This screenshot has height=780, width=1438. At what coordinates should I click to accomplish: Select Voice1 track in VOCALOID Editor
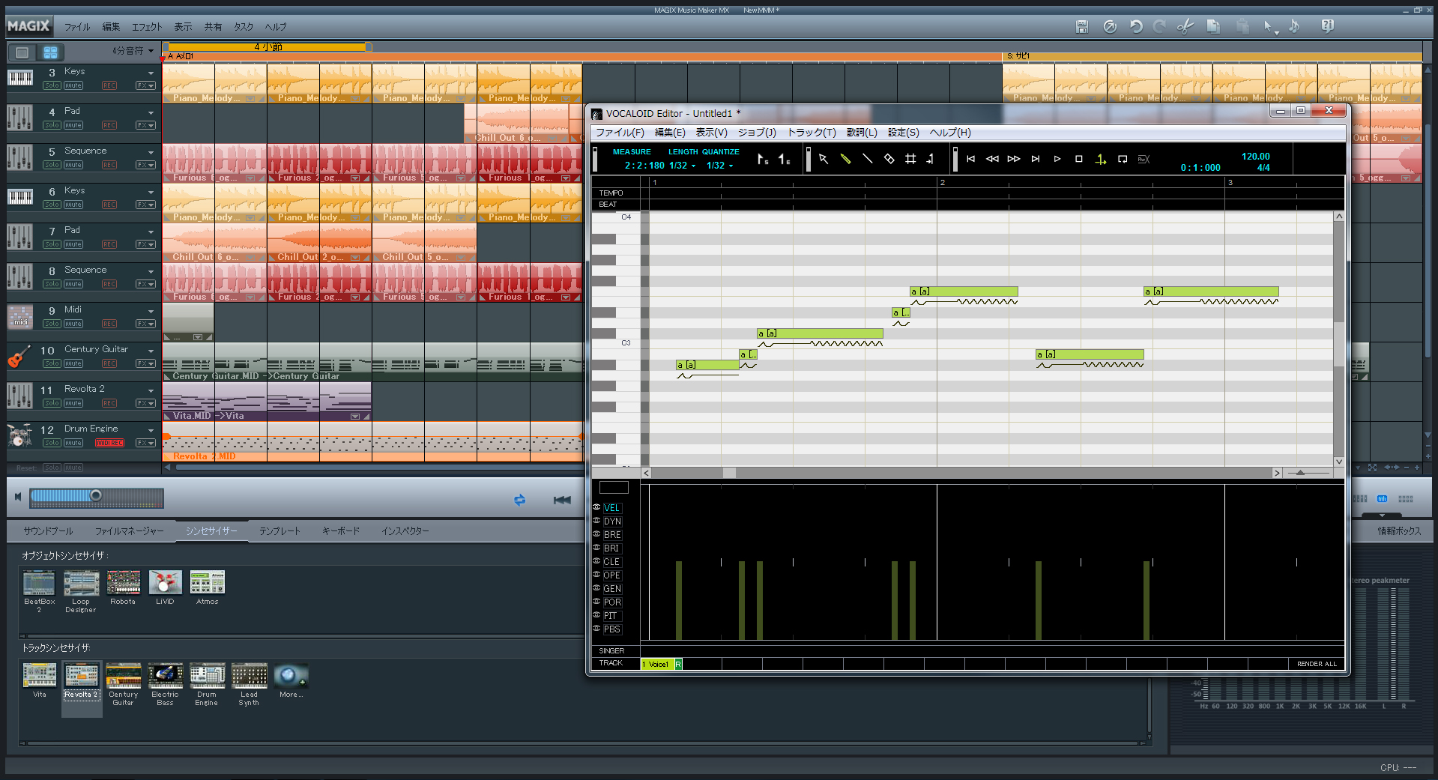[658, 664]
